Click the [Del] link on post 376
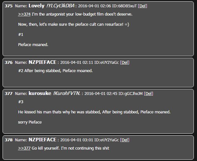Viewport: 197px width, 161px height. pos(125,63)
